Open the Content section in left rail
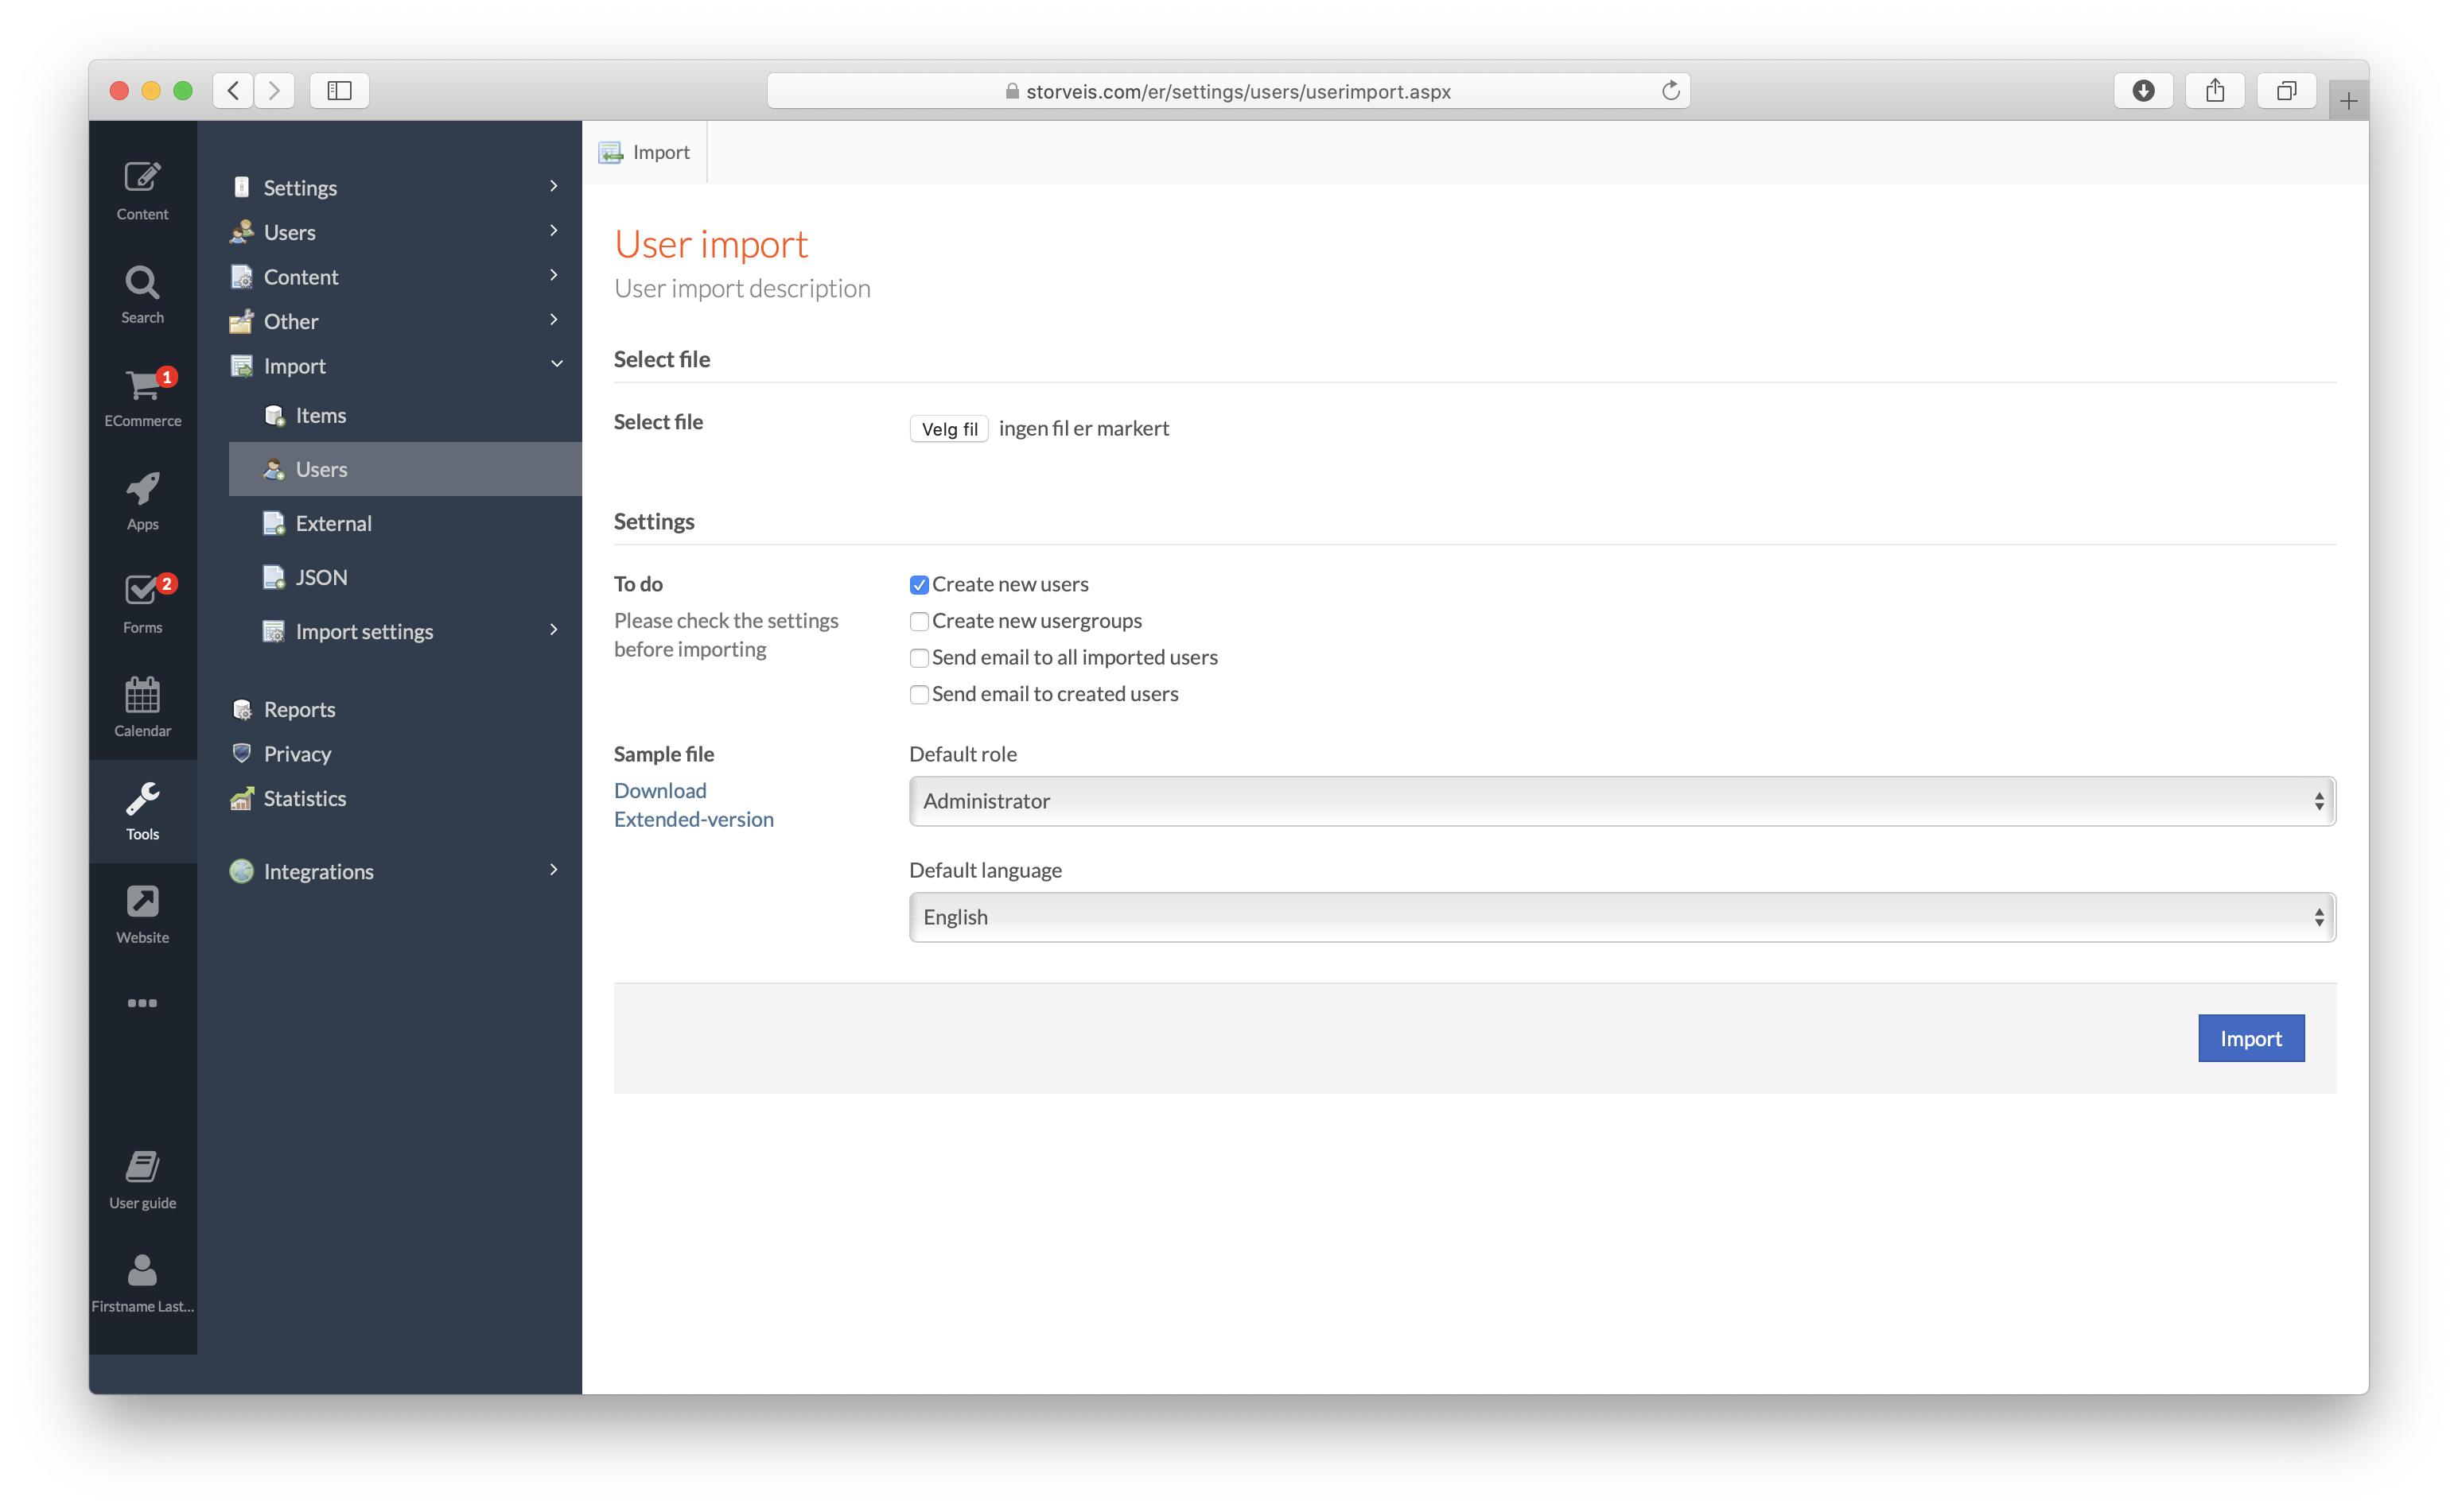Screen dimensions: 2458x1512 click(x=142, y=190)
